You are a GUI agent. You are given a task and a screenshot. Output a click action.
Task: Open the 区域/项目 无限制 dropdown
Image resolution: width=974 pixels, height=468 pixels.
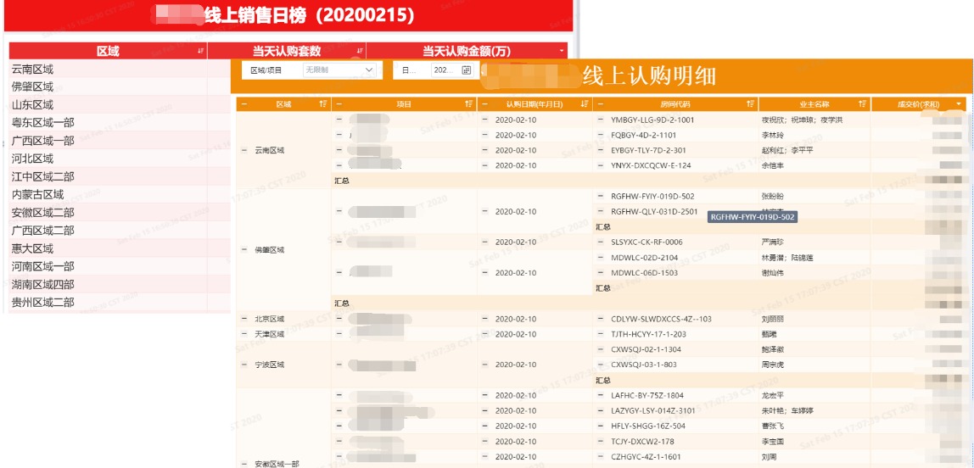339,70
